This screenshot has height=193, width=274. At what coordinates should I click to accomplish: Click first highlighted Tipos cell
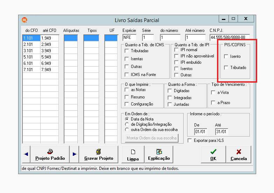(x=91, y=38)
